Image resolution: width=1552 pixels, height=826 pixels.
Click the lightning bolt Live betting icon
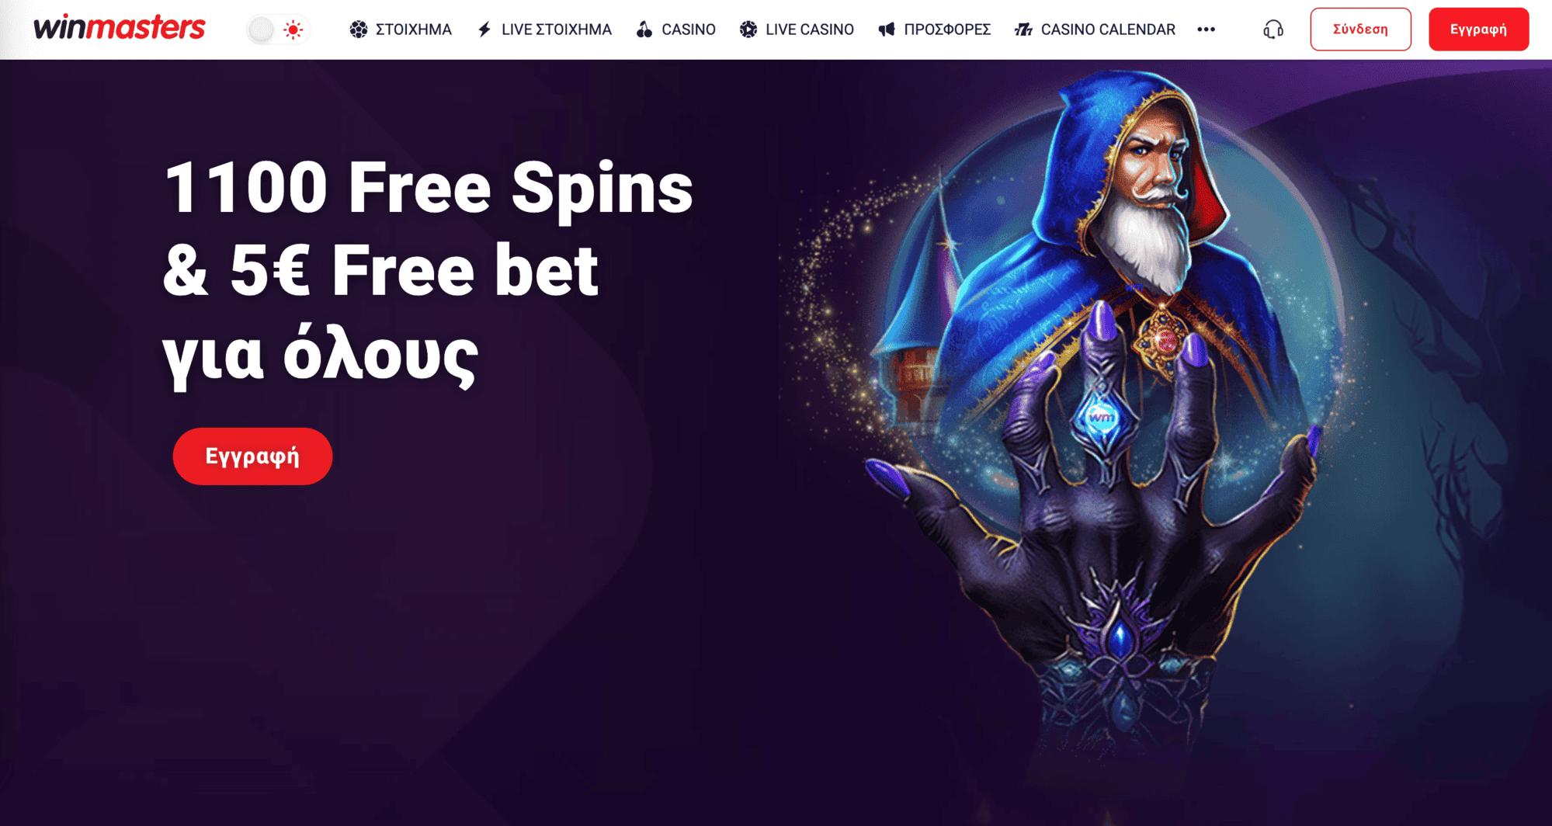pos(484,29)
